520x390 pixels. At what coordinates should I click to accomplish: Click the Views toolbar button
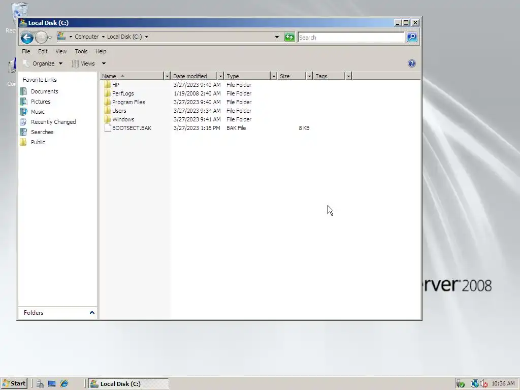tap(84, 63)
